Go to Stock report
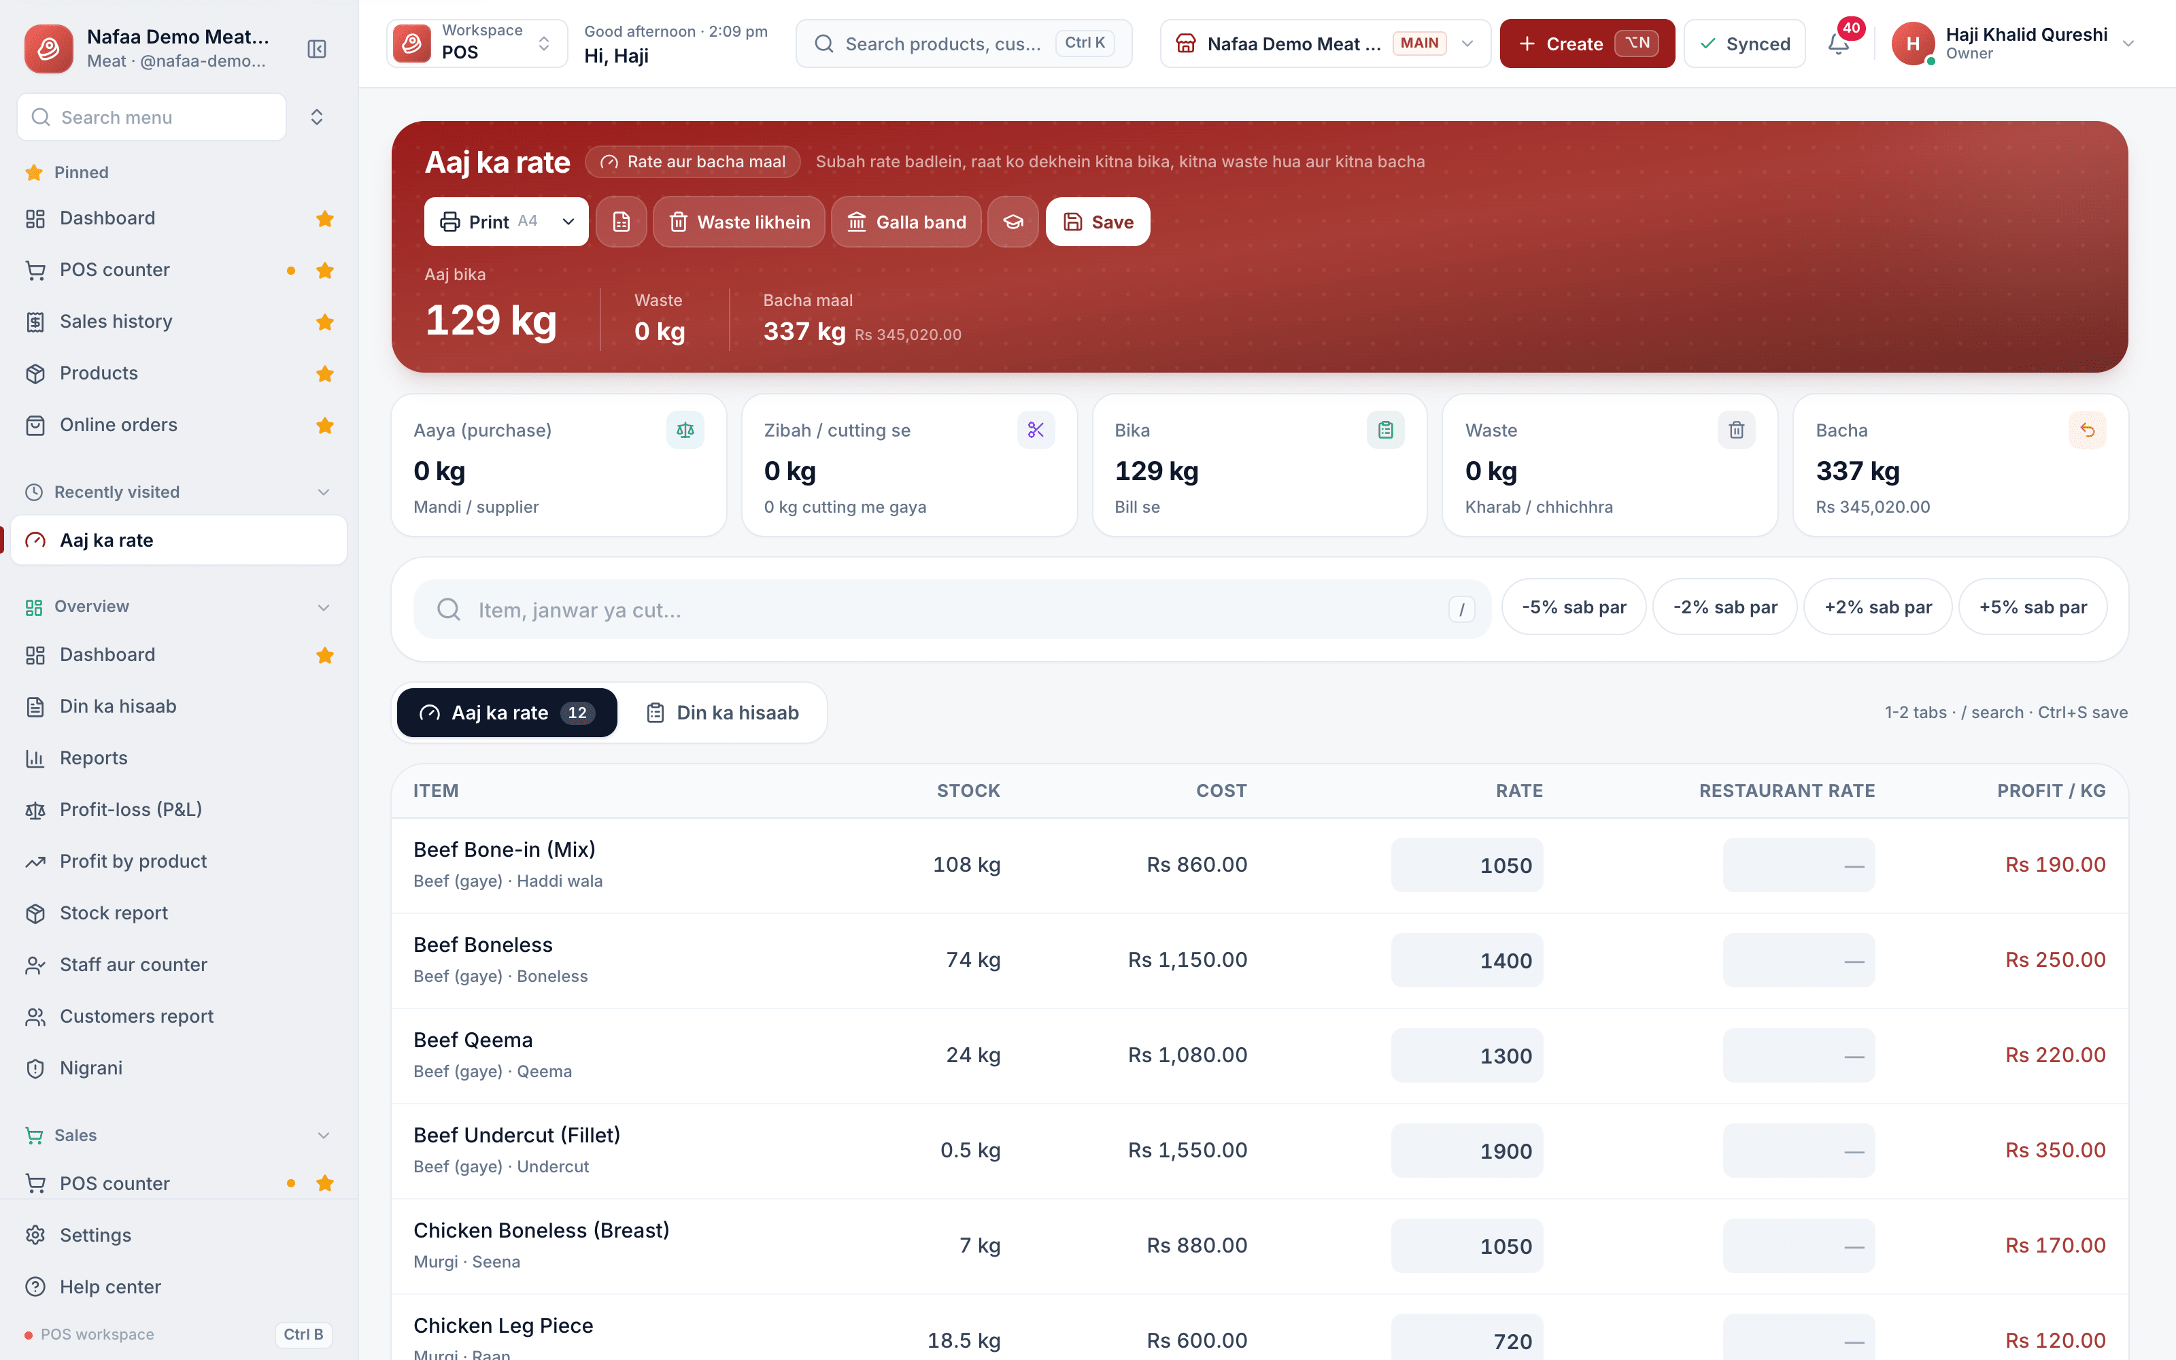The image size is (2176, 1360). tap(178, 913)
